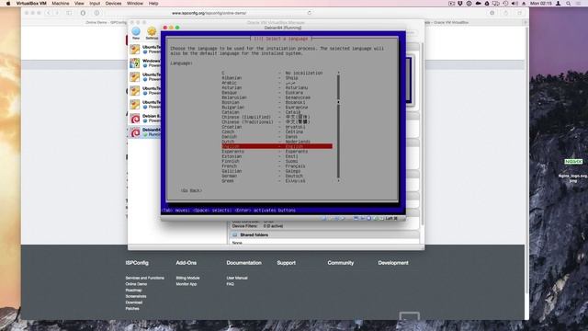588x331 pixels.
Task: Click the Safari URL address field
Action: 209,13
